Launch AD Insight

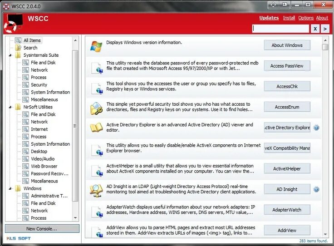(x=287, y=189)
